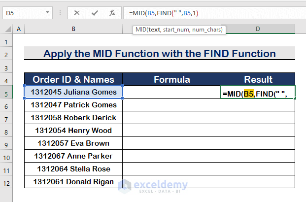
Task: Select cell '1312057 Eva Brown'
Action: coord(73,143)
